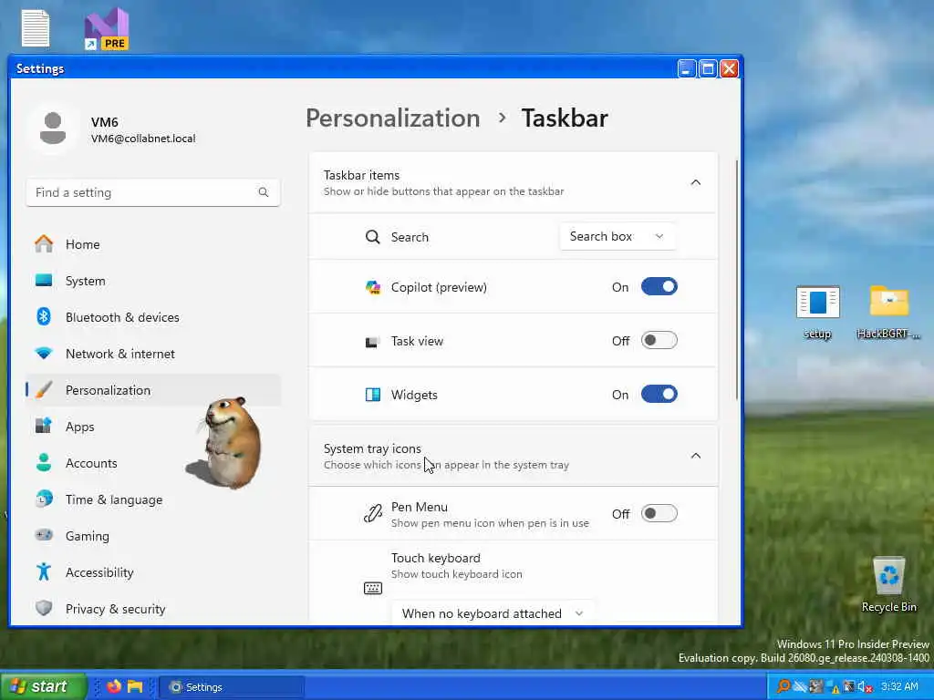Click the search magnifier in Find a setting
This screenshot has height=700, width=934.
[x=264, y=192]
